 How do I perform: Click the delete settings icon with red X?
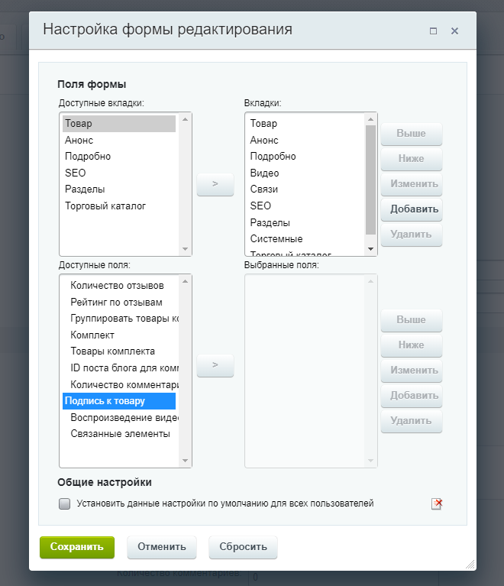(437, 503)
